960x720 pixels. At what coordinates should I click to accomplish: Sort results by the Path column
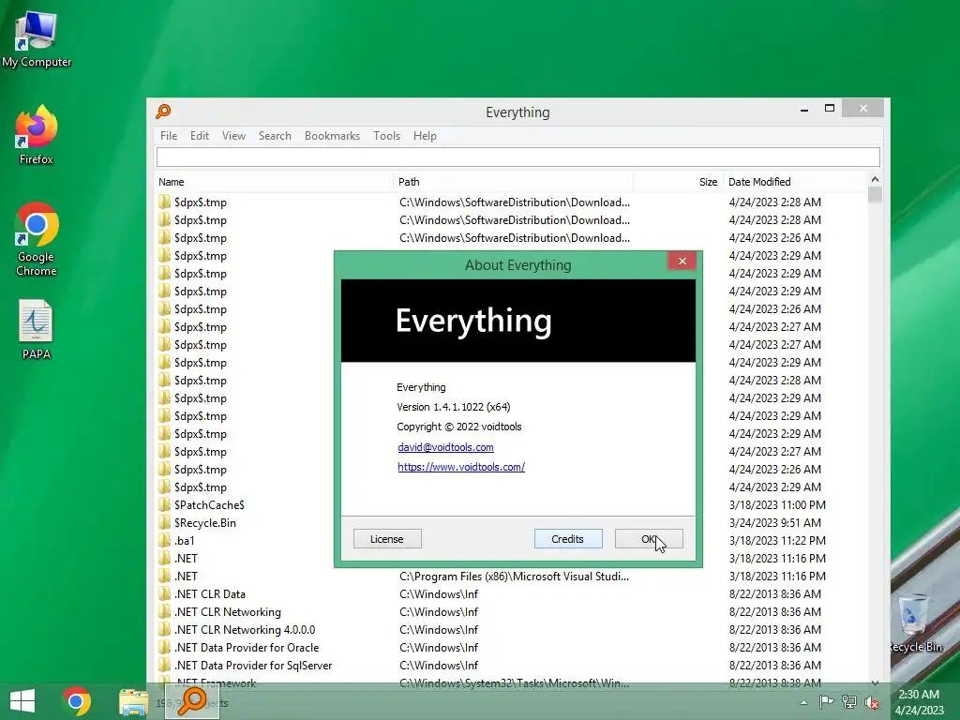[x=513, y=182]
